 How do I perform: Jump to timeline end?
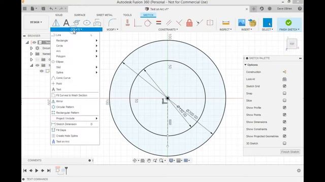click(49, 171)
